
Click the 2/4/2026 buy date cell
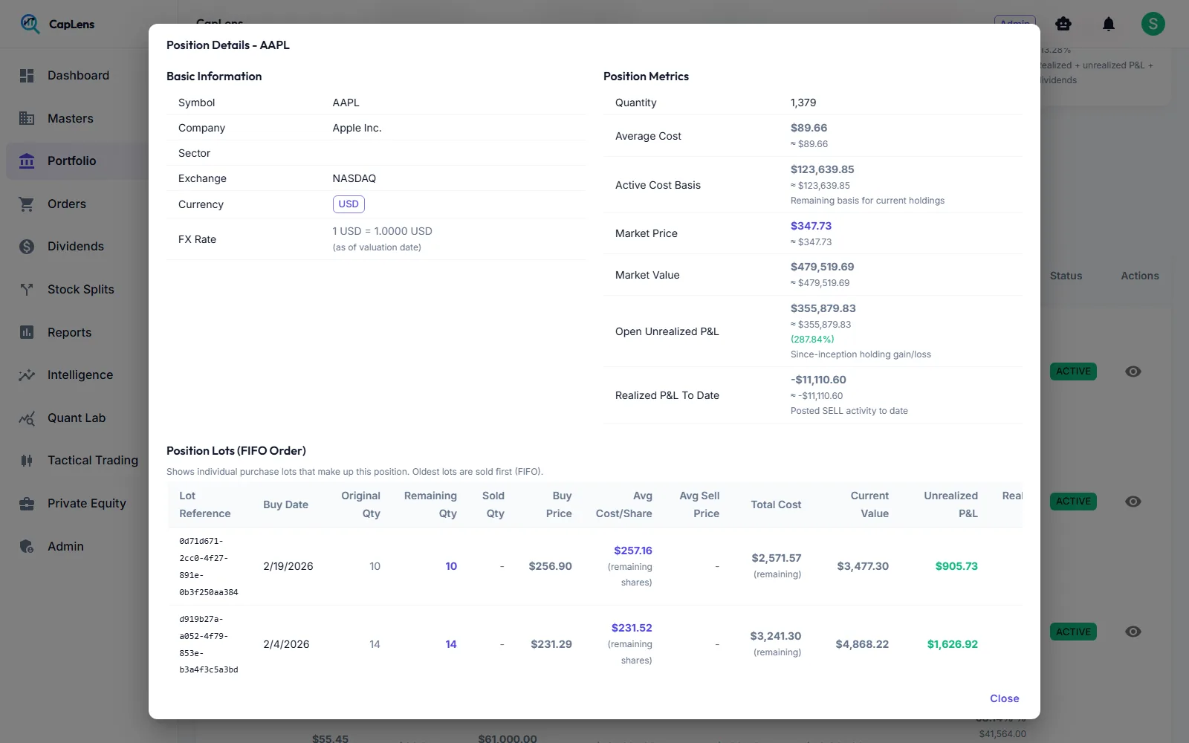tap(286, 644)
